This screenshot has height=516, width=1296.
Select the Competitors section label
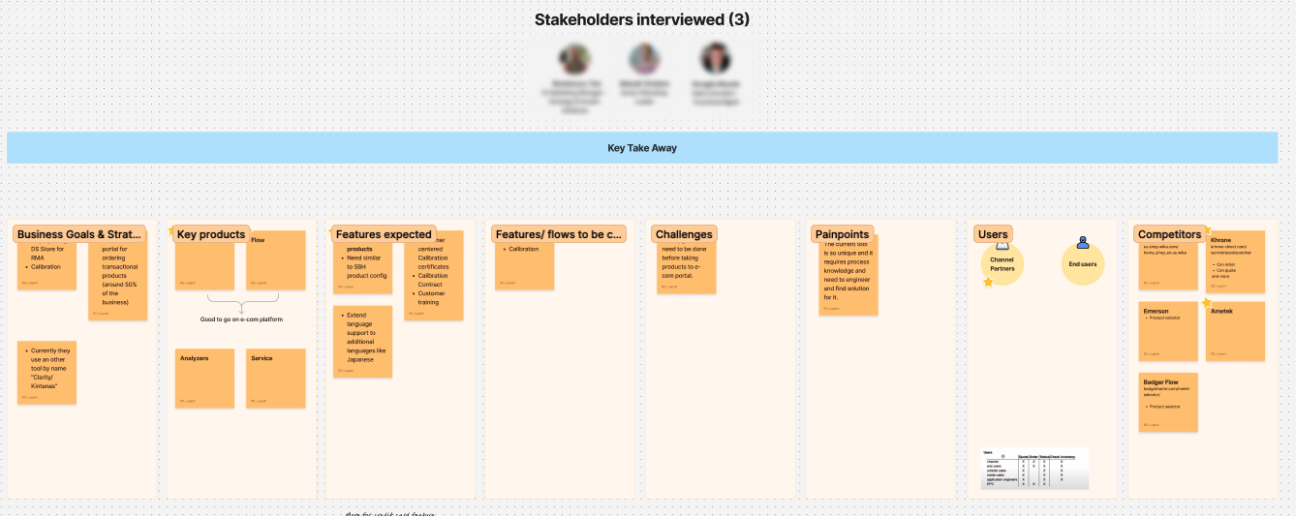coord(1169,234)
